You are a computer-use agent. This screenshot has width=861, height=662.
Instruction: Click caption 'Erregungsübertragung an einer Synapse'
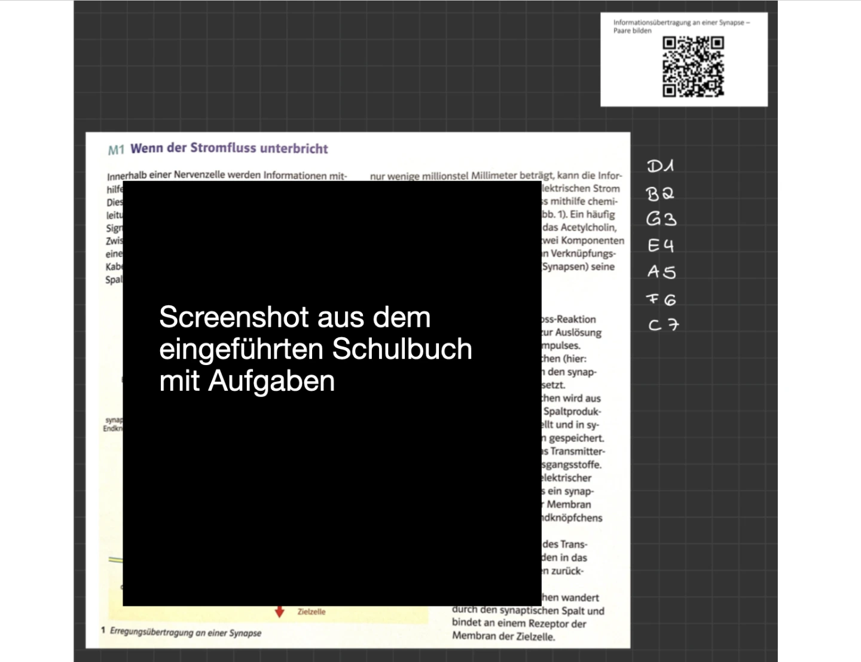pyautogui.click(x=185, y=632)
